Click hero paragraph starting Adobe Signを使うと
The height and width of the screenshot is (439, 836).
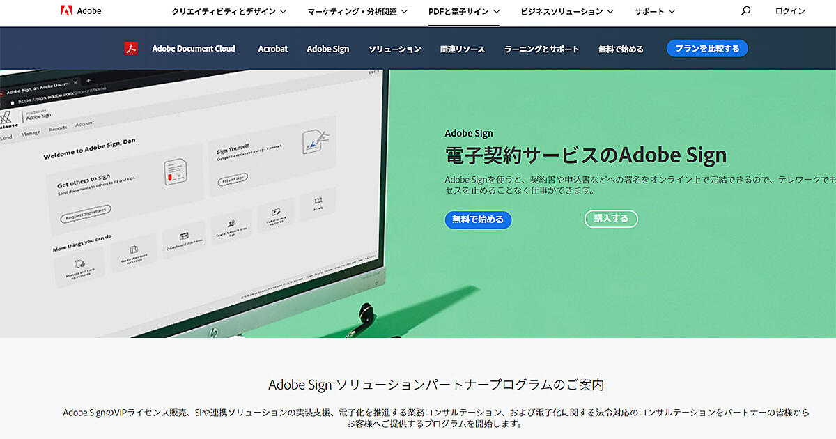point(640,185)
